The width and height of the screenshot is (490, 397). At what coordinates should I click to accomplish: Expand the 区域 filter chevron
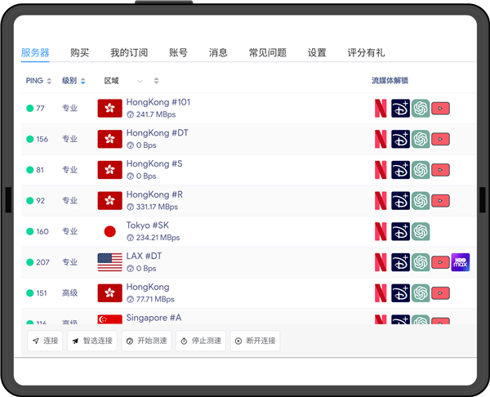click(140, 81)
